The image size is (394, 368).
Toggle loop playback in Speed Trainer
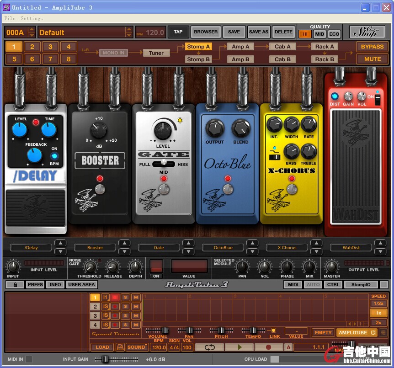209,347
